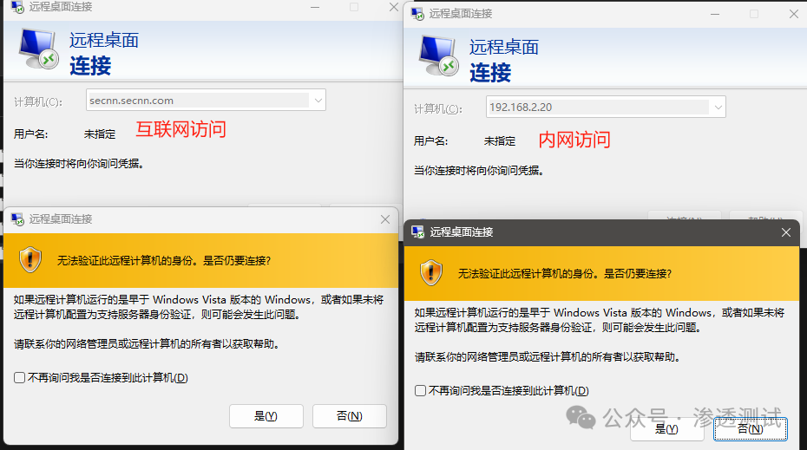Click '用户名:' label in left window
807x450 pixels.
pos(31,134)
